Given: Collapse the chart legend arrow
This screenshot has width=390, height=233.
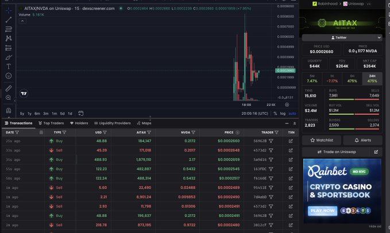Looking at the screenshot, I should pyautogui.click(x=22, y=21).
